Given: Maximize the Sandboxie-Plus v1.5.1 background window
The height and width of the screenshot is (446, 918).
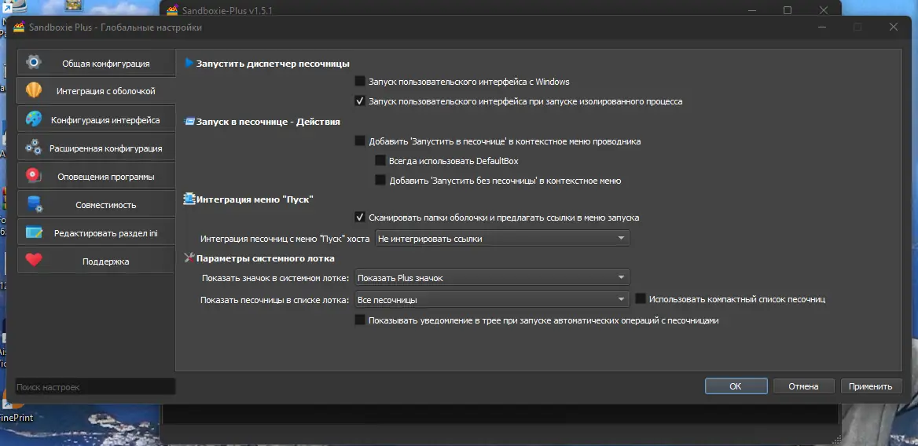Looking at the screenshot, I should 788,10.
